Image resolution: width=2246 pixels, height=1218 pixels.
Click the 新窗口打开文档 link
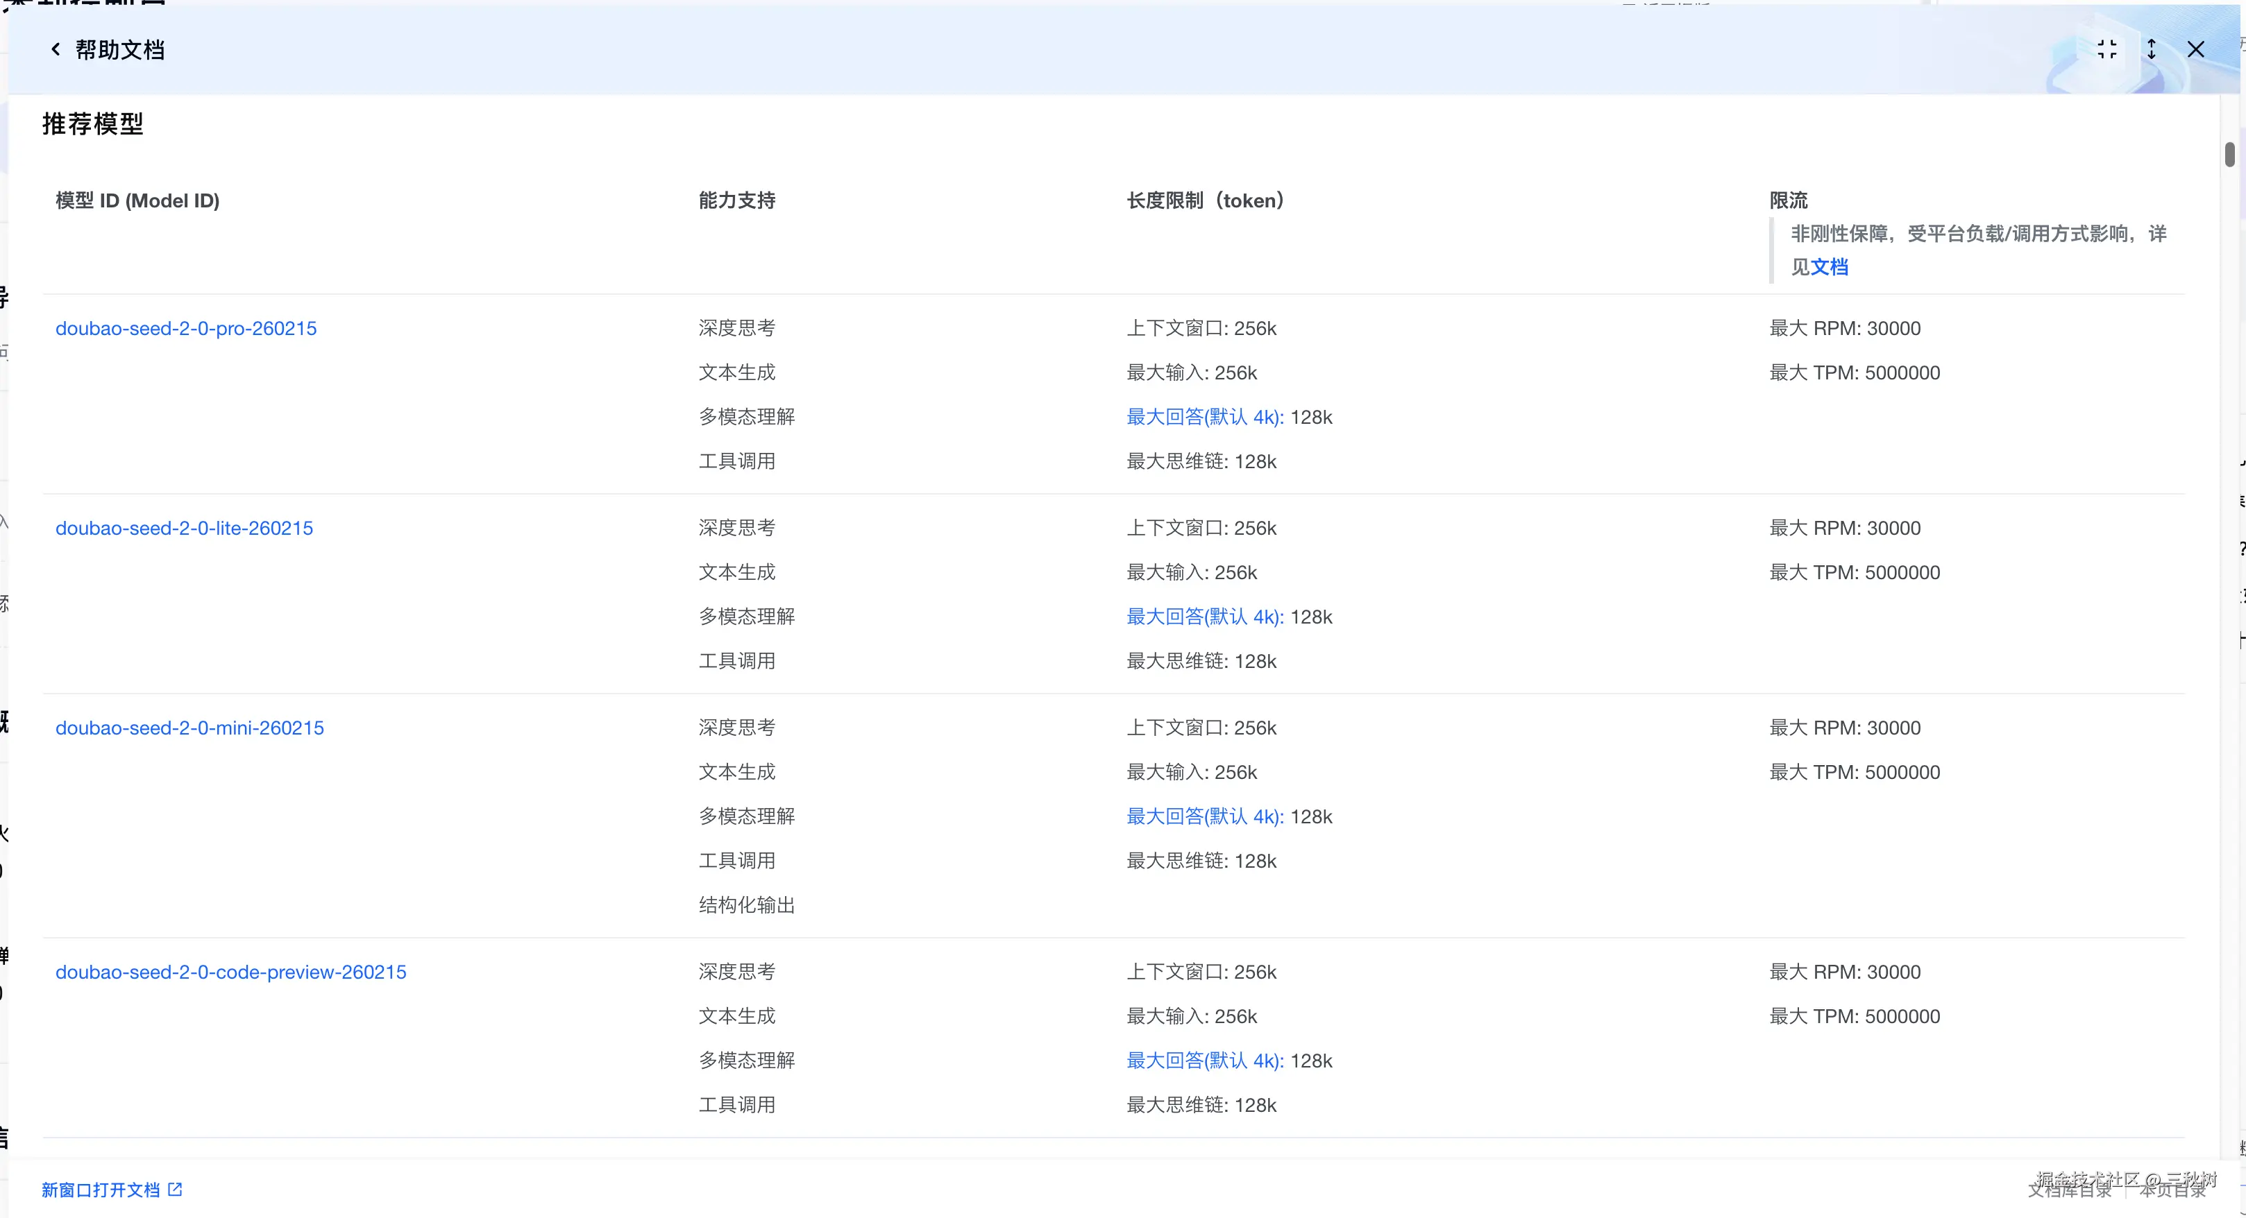(101, 1190)
